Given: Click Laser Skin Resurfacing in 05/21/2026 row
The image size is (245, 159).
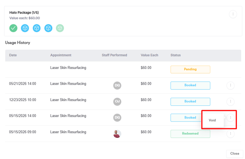Looking at the screenshot, I should coord(68,84).
